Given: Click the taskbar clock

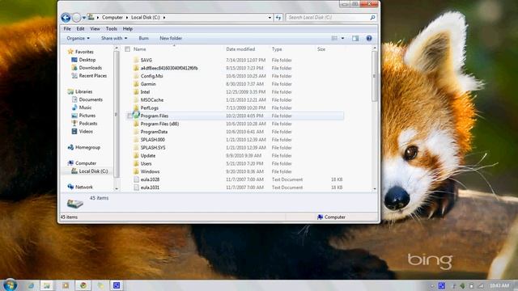Looking at the screenshot, I should pos(499,285).
